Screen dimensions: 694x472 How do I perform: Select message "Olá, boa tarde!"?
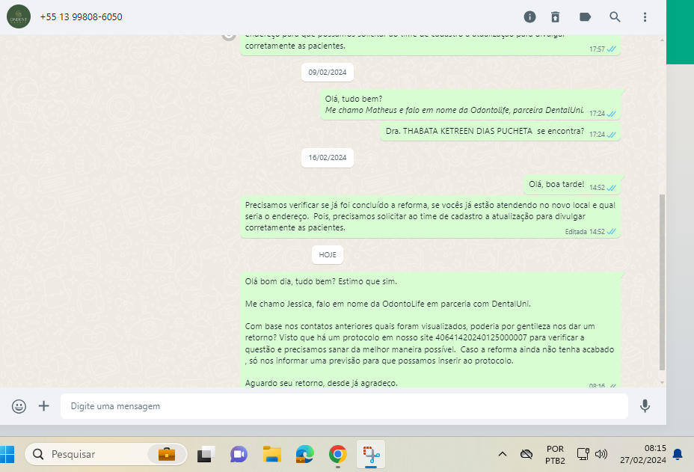point(571,185)
